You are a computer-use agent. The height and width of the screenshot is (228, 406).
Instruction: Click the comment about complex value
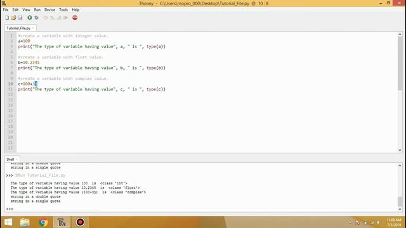tap(63, 79)
